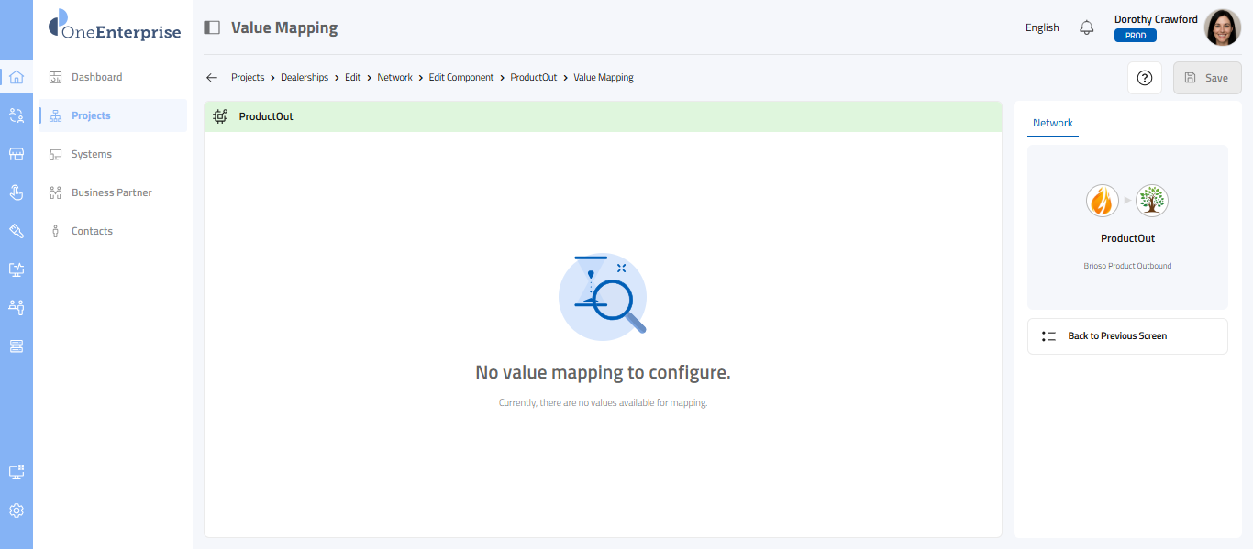Open the notifications bell

point(1087,27)
